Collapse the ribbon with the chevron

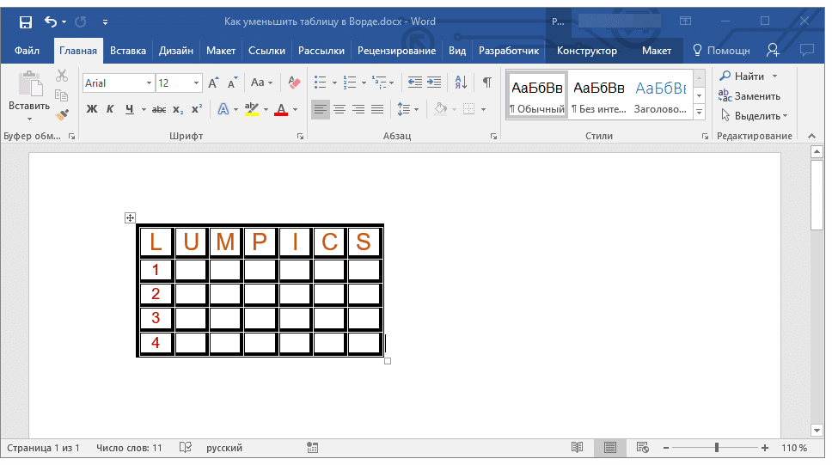(812, 136)
